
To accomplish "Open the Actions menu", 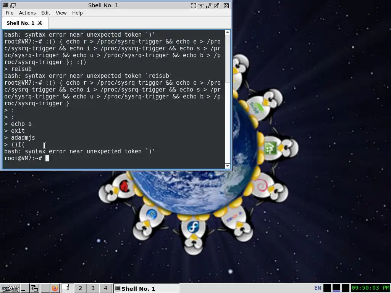I will pyautogui.click(x=27, y=13).
